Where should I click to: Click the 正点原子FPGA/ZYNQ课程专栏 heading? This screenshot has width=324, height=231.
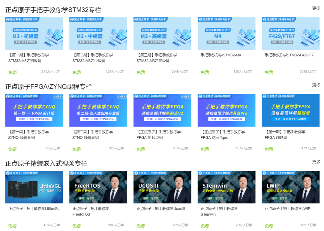tap(49, 87)
